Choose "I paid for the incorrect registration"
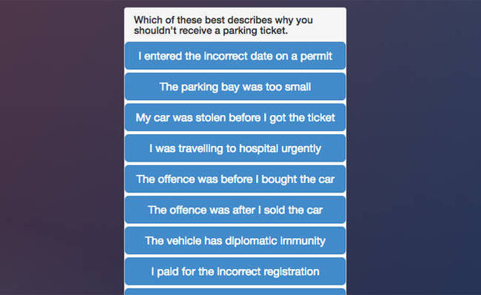 coord(235,271)
